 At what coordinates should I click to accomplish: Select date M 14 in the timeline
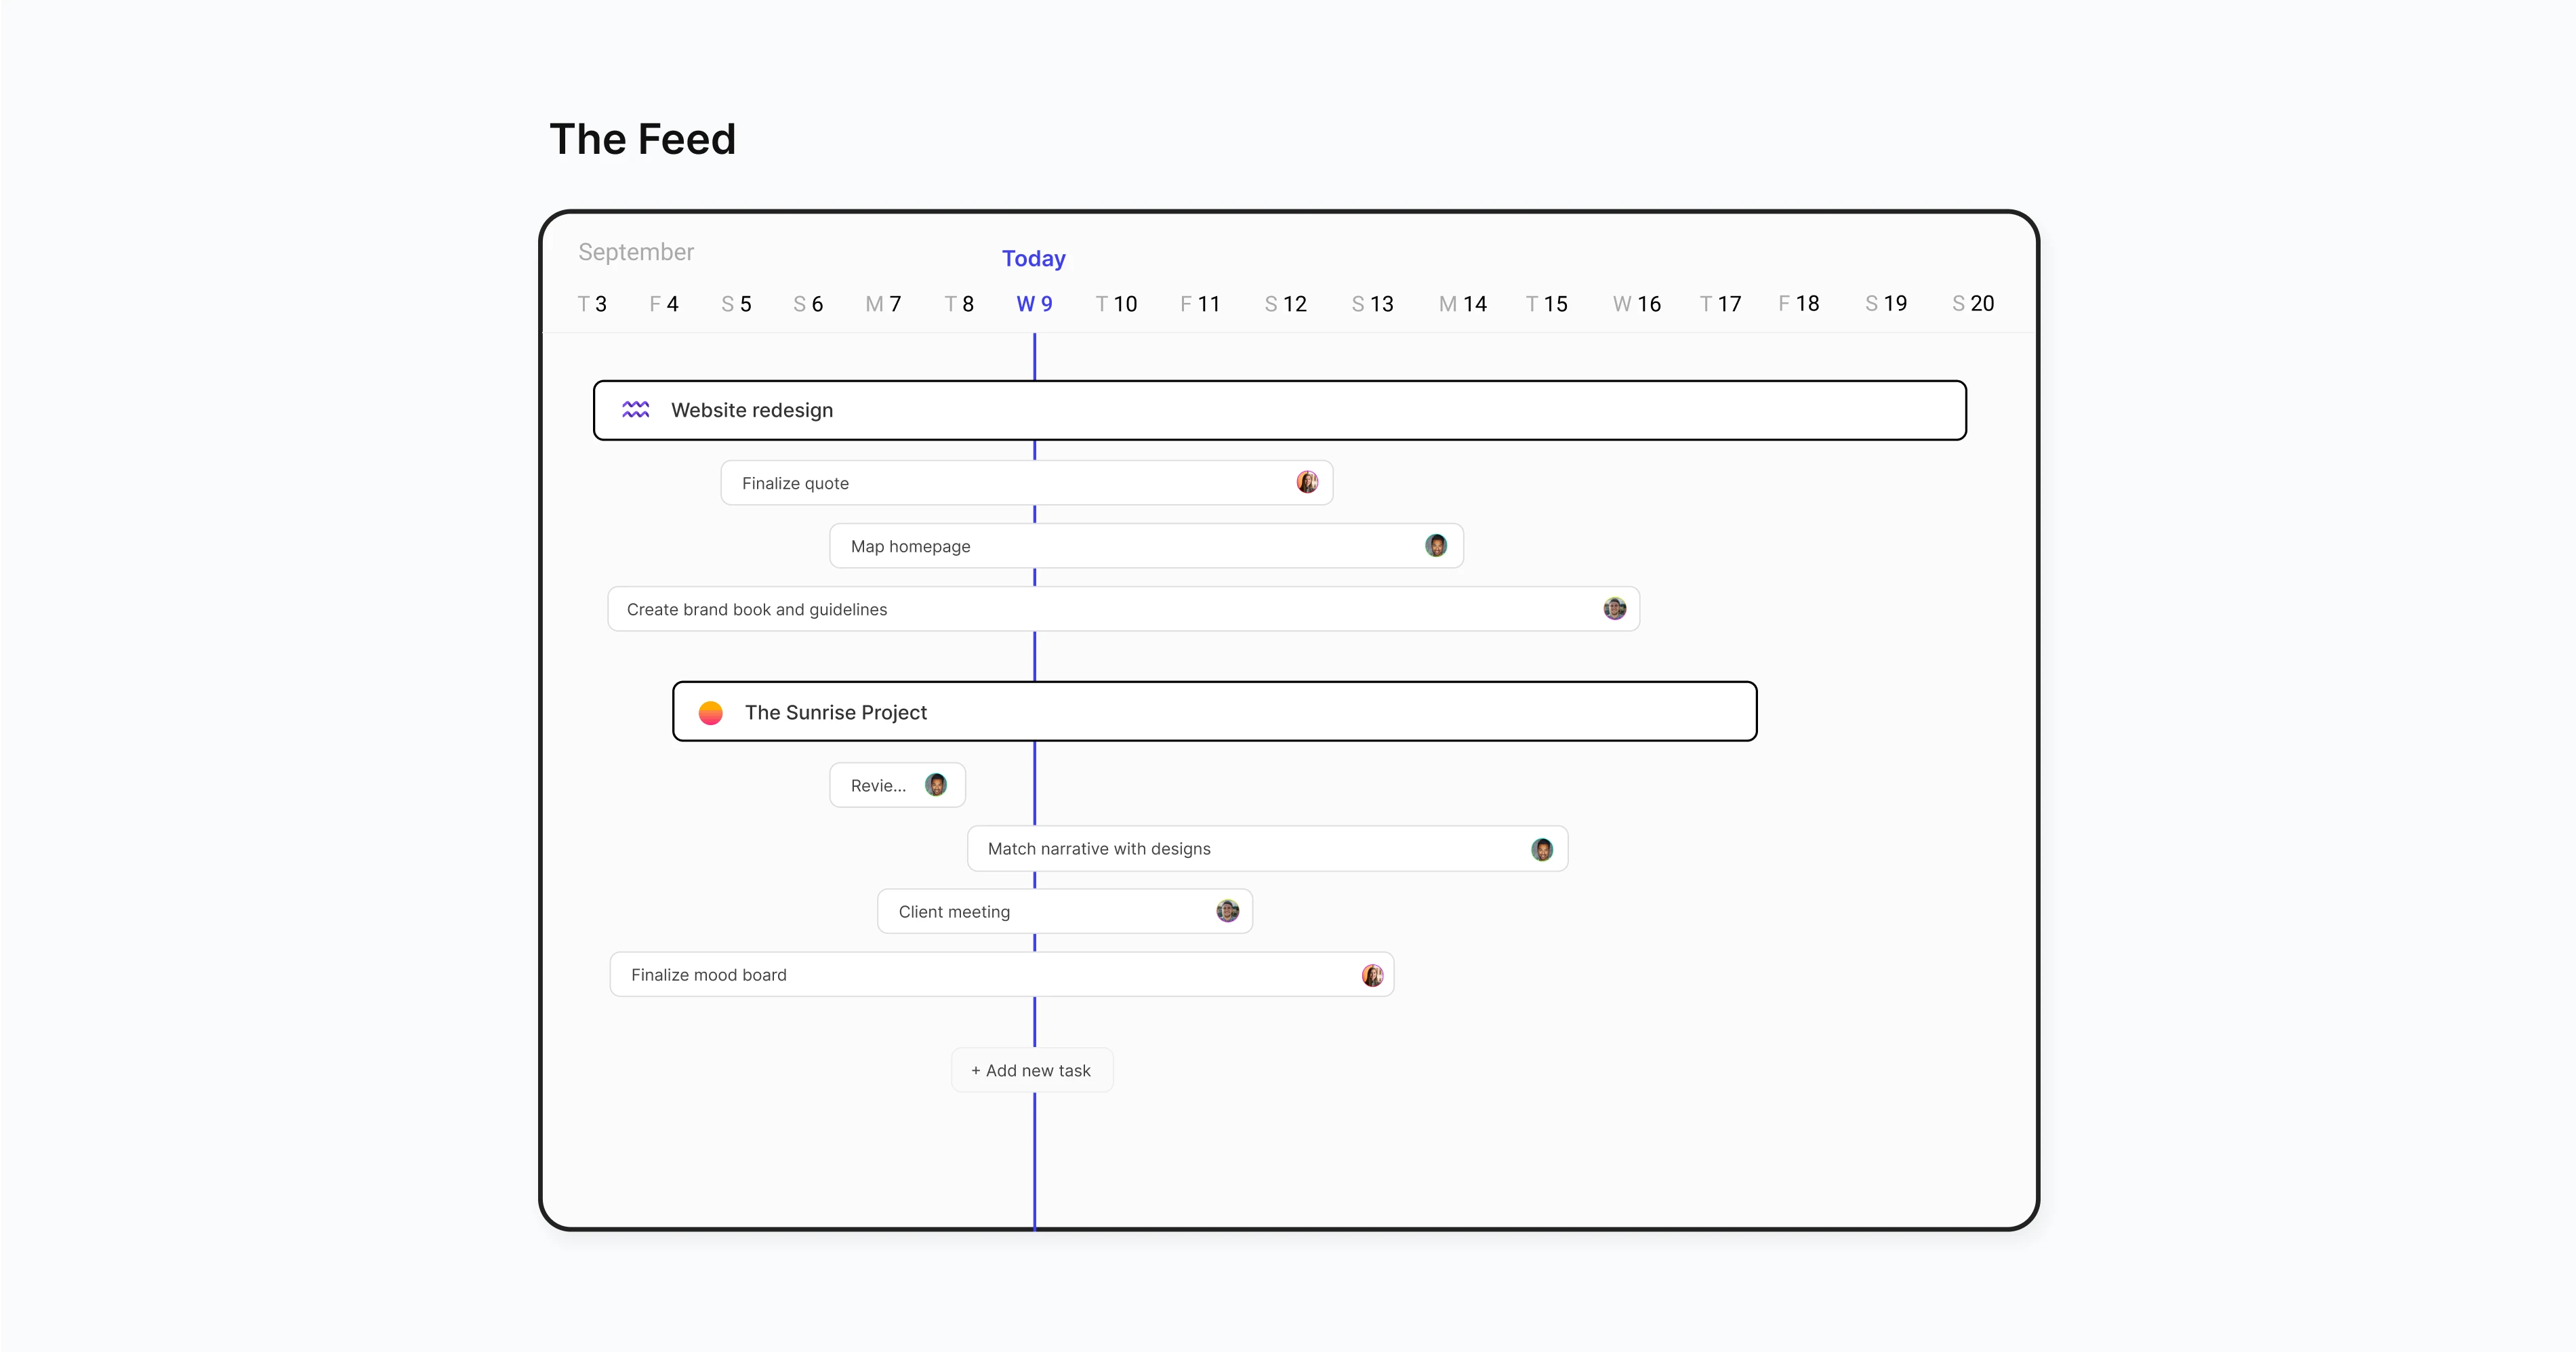point(1463,304)
